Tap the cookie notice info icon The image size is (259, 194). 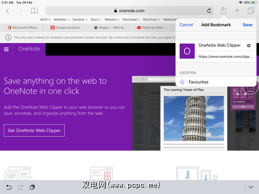click(x=8, y=38)
